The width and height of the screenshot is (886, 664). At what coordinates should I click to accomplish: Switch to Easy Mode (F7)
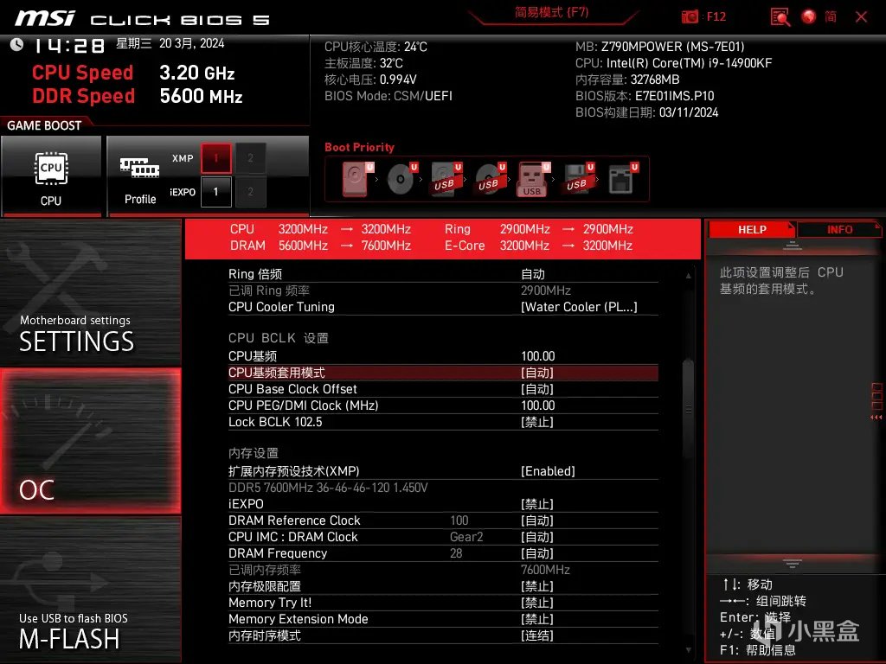tap(551, 12)
